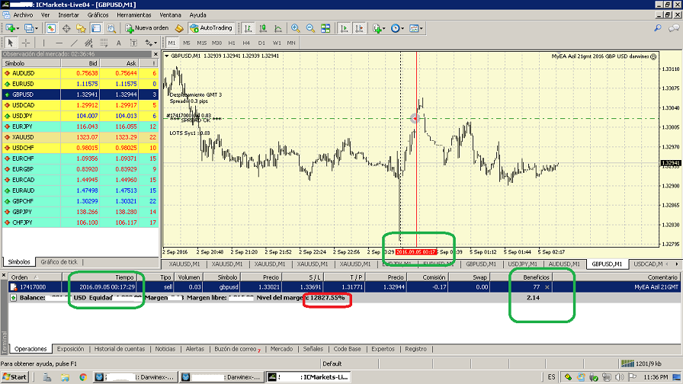Zoom out of the chart
Screen dimensions: 683x384
(310, 28)
